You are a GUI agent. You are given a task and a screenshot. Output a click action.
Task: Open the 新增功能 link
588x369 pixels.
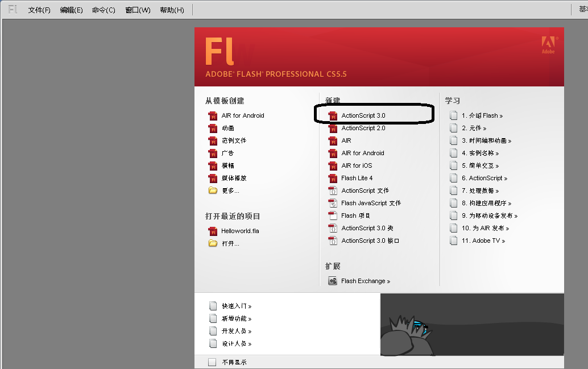pyautogui.click(x=237, y=319)
